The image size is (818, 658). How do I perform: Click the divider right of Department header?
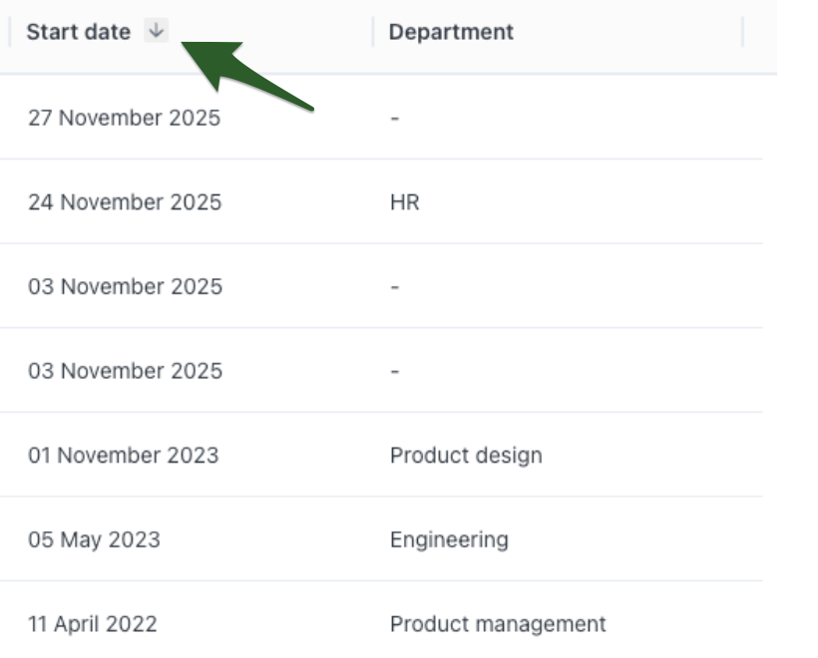tap(743, 32)
